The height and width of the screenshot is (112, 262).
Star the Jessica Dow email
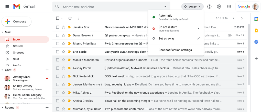coord(63,27)
